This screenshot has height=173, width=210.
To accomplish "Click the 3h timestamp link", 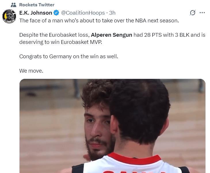I will [112, 13].
